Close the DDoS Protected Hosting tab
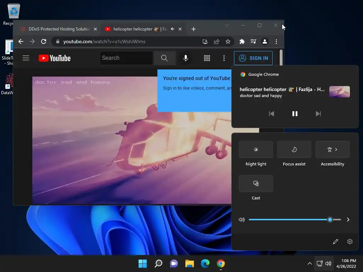Image resolution: width=363 pixels, height=272 pixels. (x=95, y=29)
